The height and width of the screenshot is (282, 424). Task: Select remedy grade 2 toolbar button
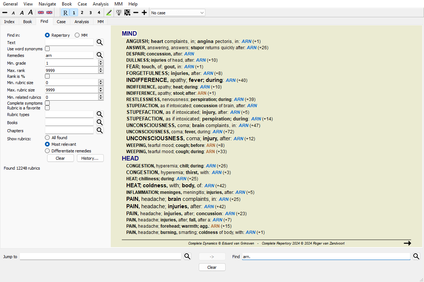pyautogui.click(x=82, y=13)
